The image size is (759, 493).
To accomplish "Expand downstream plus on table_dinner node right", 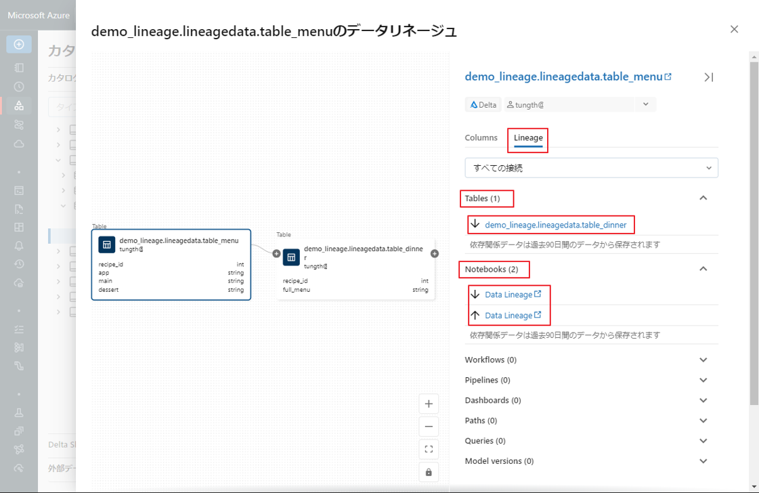I will click(x=435, y=253).
